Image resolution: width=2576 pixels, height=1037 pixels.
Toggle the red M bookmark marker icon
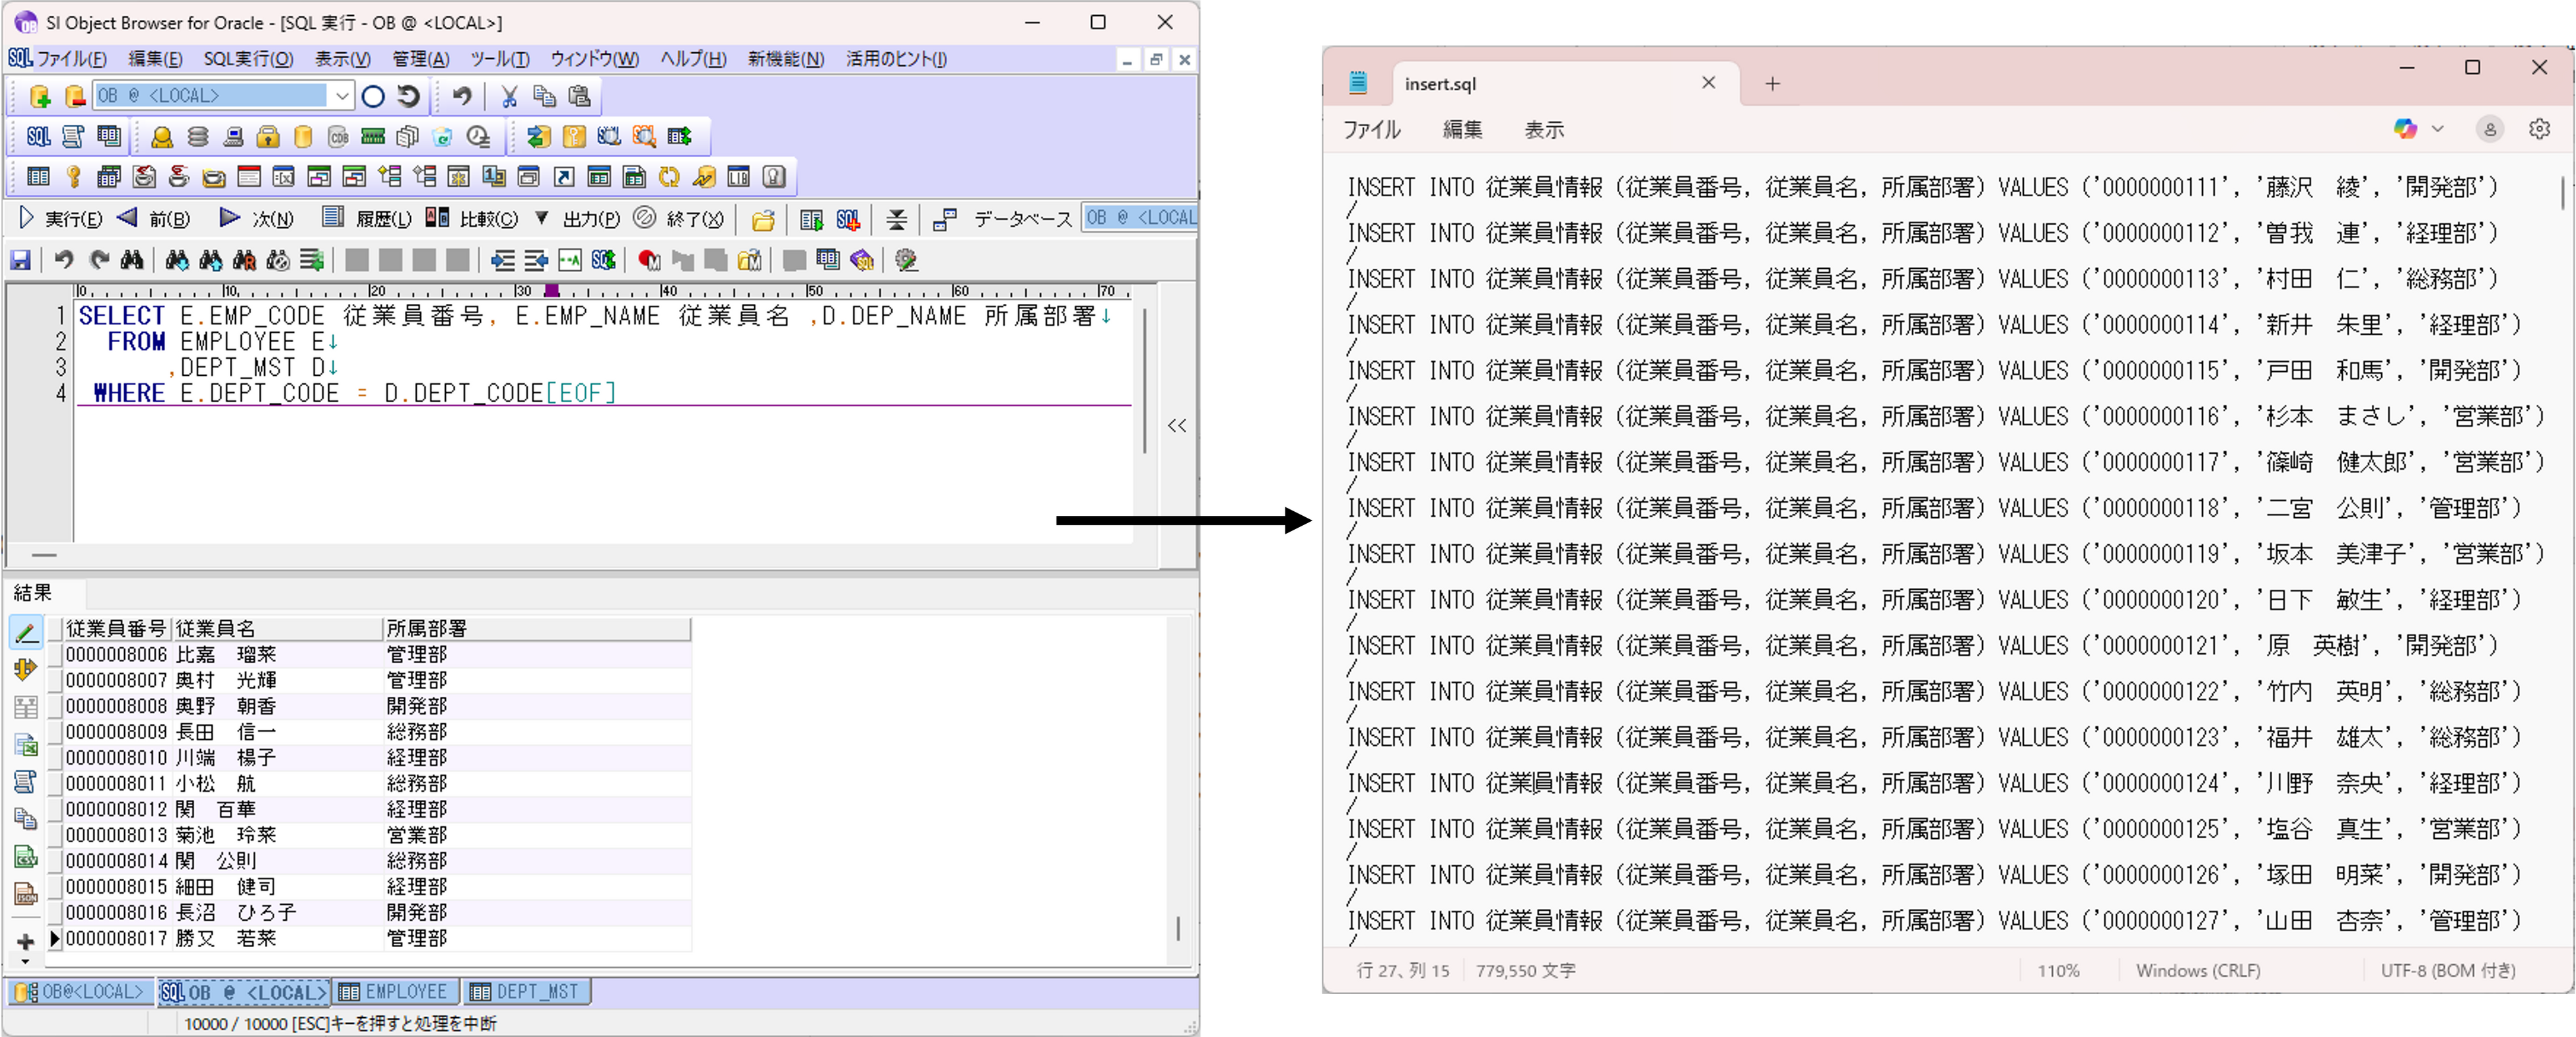point(648,260)
